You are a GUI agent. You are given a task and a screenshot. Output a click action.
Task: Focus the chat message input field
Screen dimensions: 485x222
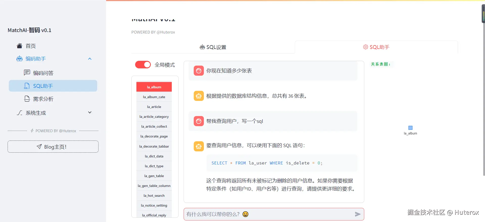(x=268, y=214)
